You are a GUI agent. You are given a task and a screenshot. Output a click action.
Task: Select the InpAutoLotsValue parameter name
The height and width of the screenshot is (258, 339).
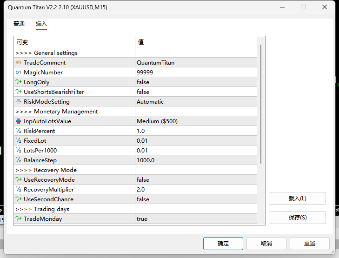(x=47, y=121)
